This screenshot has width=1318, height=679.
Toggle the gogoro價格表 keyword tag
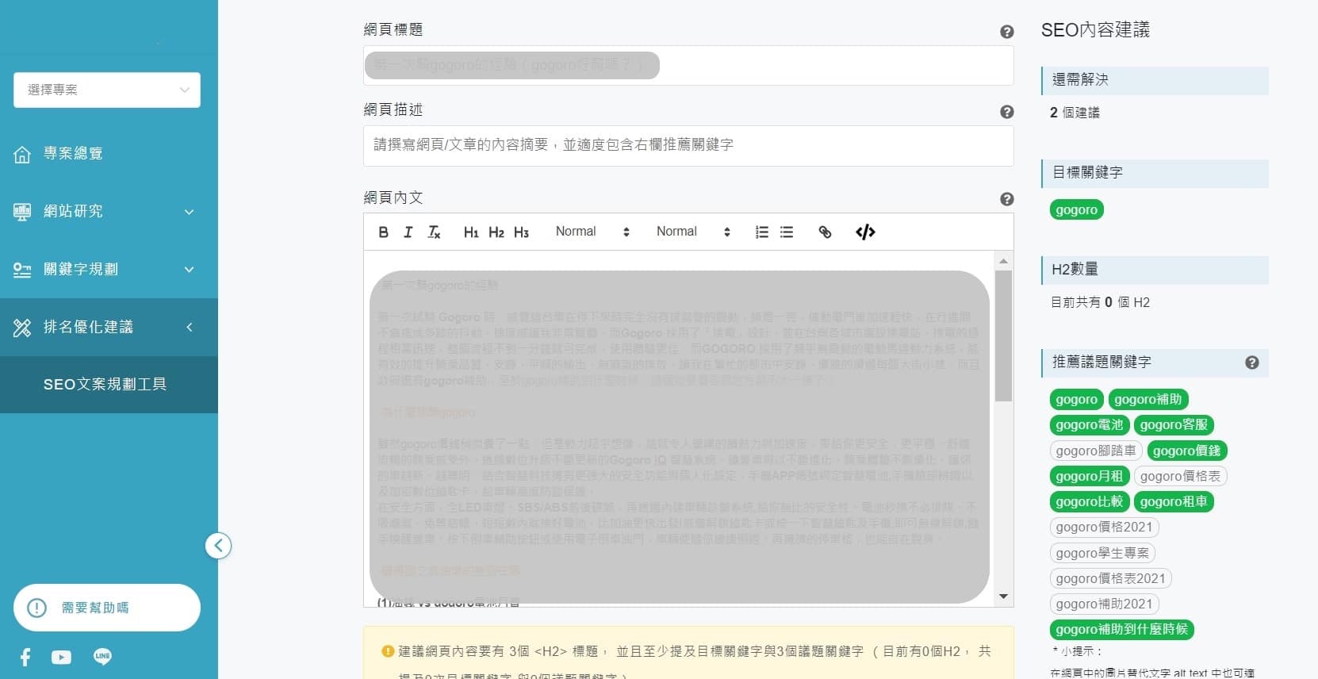1180,477
